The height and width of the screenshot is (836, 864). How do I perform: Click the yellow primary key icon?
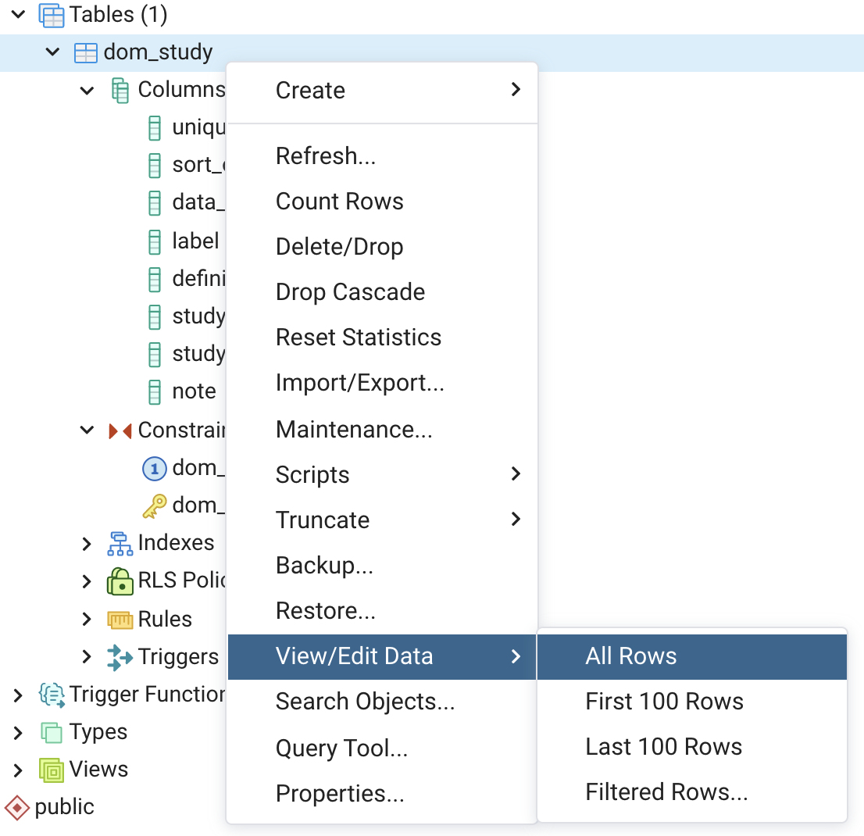[x=155, y=506]
